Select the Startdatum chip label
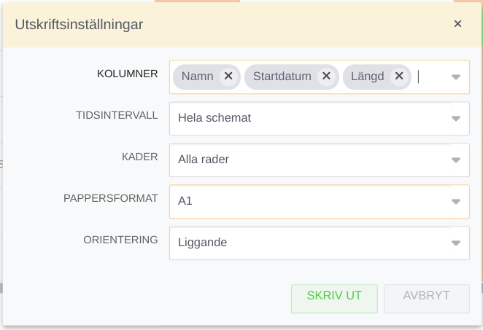Viewport: 483px width, 330px height. [x=282, y=76]
